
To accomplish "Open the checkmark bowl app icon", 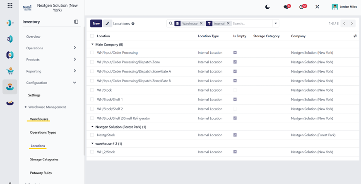I will pyautogui.click(x=10, y=103).
